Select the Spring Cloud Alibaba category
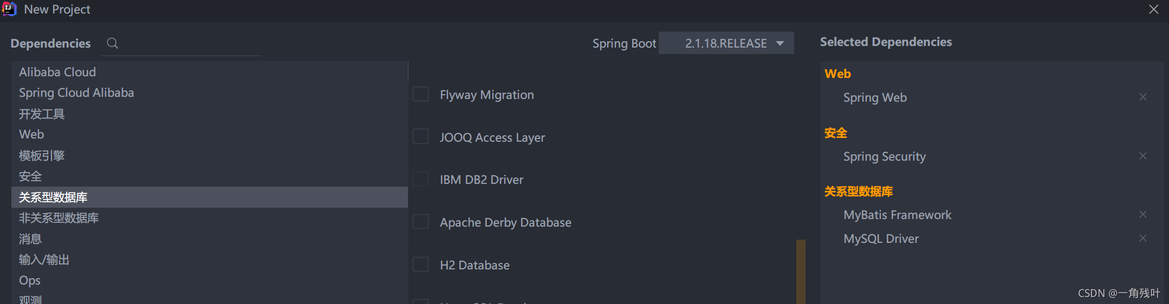 click(210, 92)
